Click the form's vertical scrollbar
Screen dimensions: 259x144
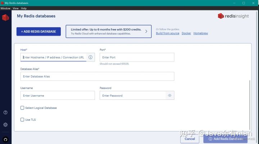250,105
